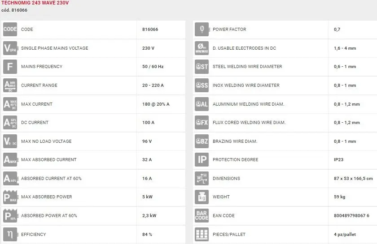Click the aluminium wire AL icon

(202, 104)
